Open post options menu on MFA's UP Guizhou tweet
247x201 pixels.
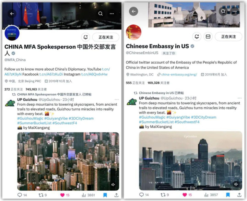117,99
